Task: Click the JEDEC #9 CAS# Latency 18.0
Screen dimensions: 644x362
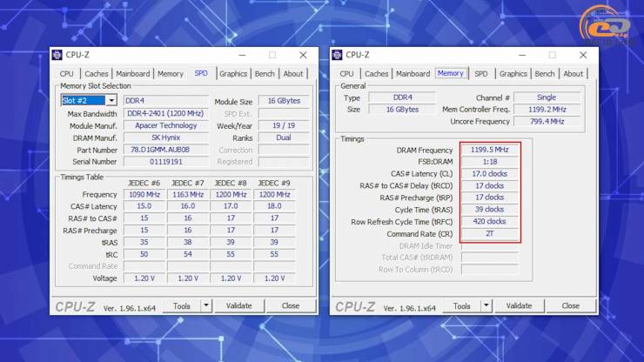Action: (274, 206)
